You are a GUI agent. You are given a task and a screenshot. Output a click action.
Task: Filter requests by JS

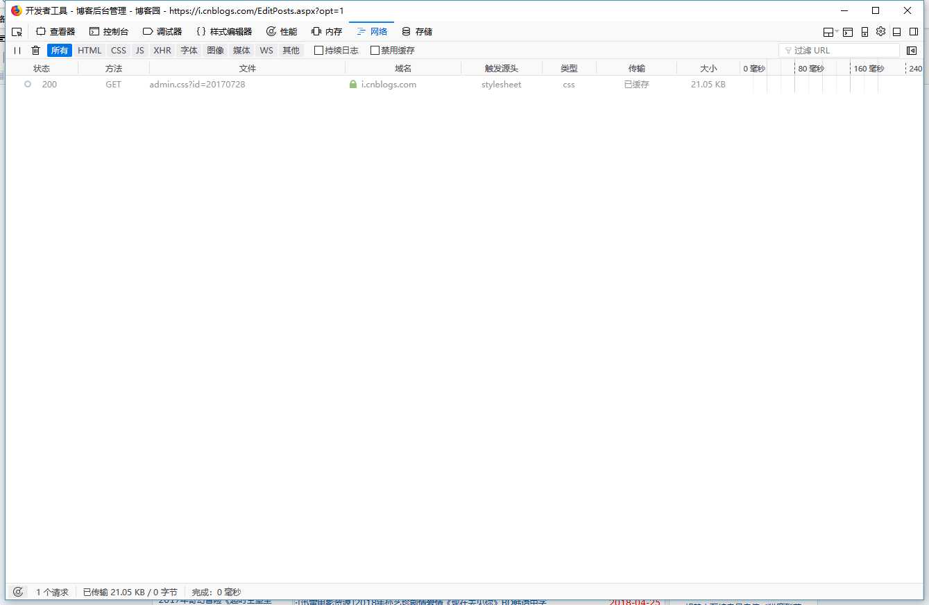coord(140,51)
